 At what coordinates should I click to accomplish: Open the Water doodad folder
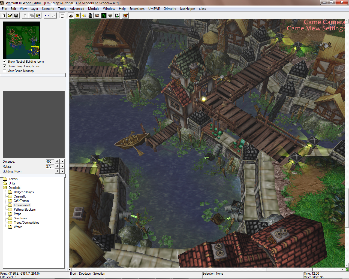pyautogui.click(x=18, y=227)
